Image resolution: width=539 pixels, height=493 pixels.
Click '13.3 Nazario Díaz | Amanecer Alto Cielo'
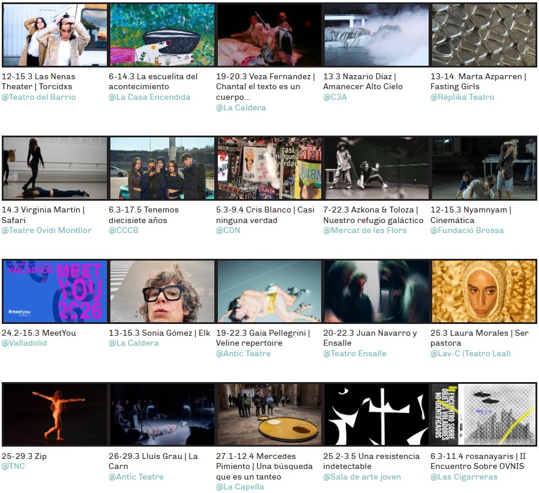tap(363, 82)
